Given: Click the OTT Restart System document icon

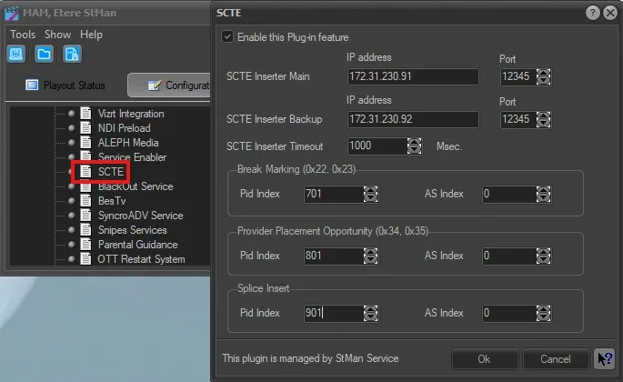Looking at the screenshot, I should pyautogui.click(x=86, y=259).
